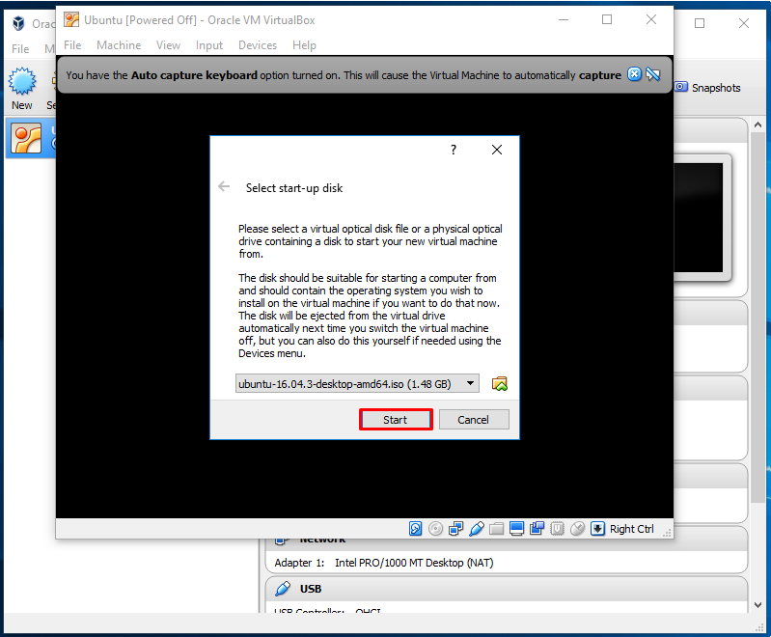771x637 pixels.
Task: Click the don't-show-again icon on notification bar
Action: [653, 74]
